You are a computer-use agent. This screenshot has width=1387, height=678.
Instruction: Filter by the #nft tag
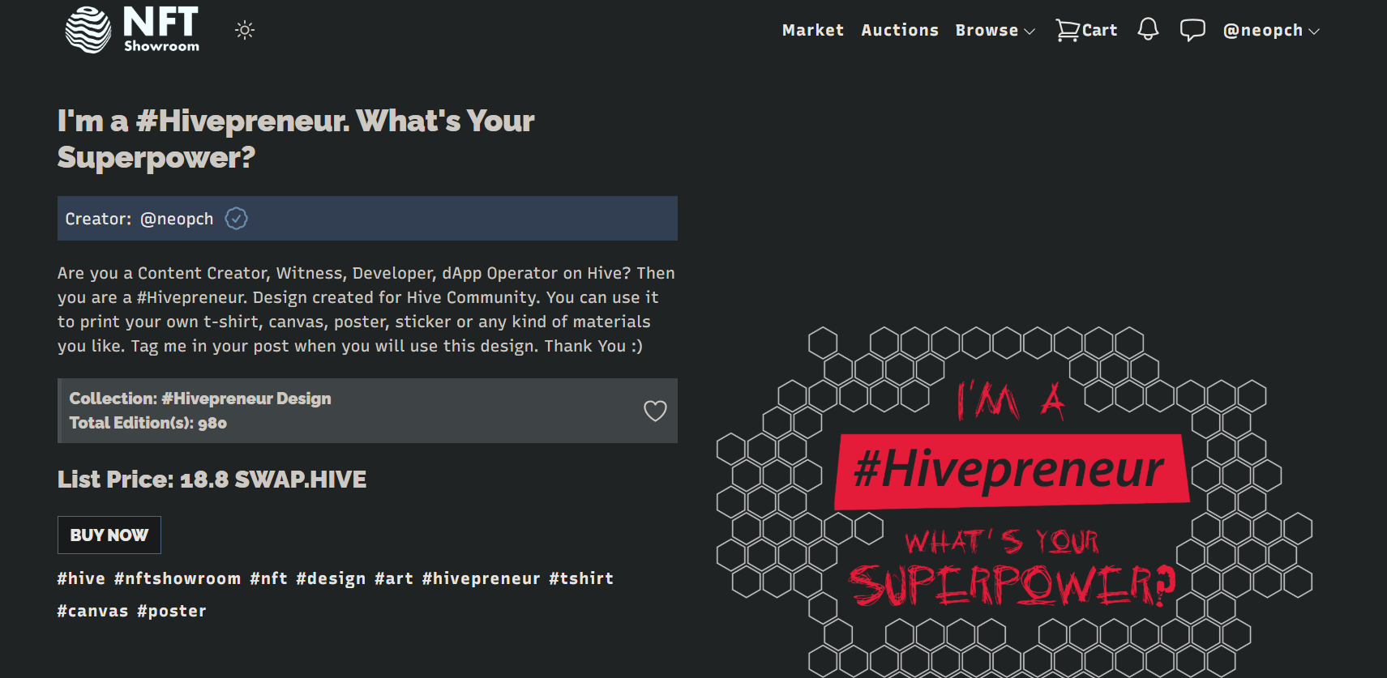(268, 578)
